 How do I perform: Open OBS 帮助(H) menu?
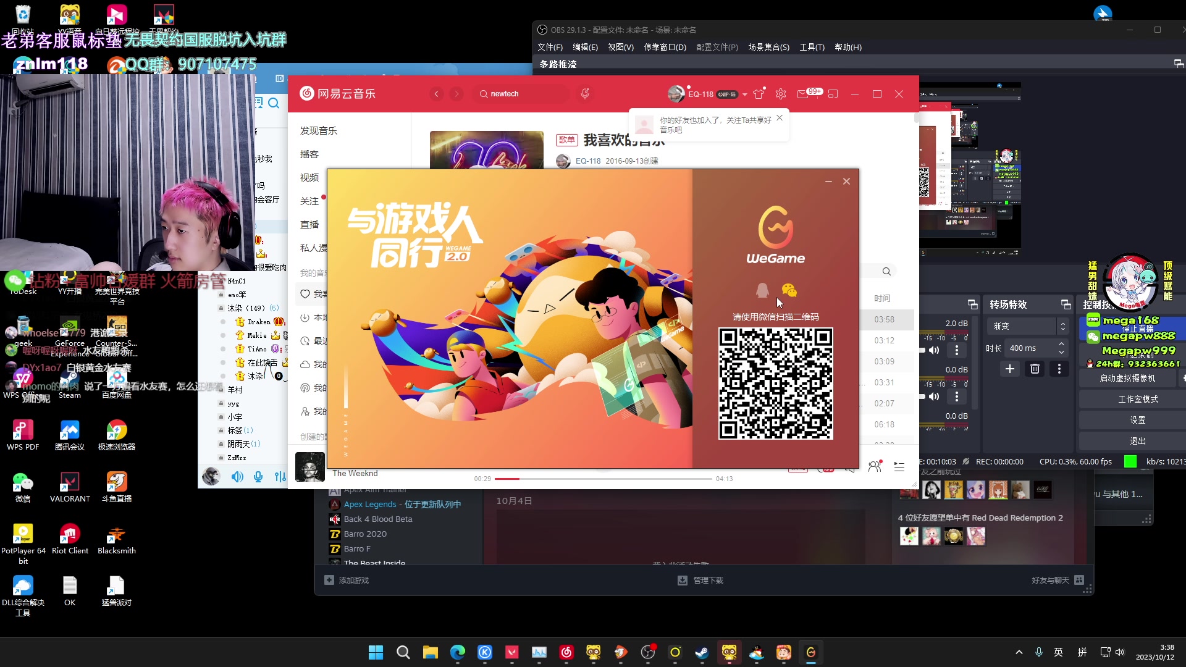point(848,47)
